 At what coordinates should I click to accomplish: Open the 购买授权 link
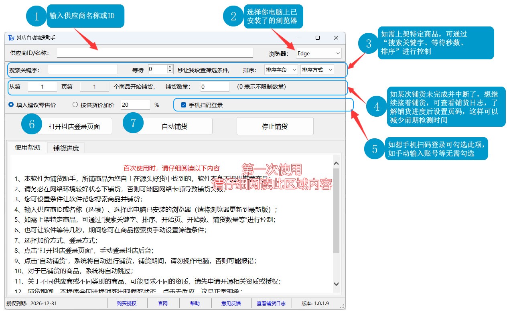tap(127, 303)
